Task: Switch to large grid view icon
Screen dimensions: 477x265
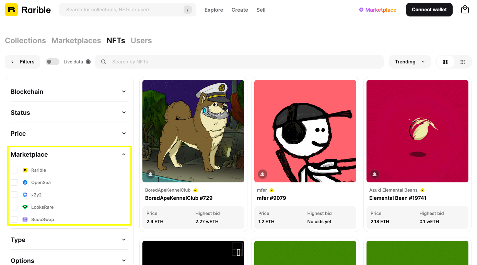Action: [x=445, y=62]
